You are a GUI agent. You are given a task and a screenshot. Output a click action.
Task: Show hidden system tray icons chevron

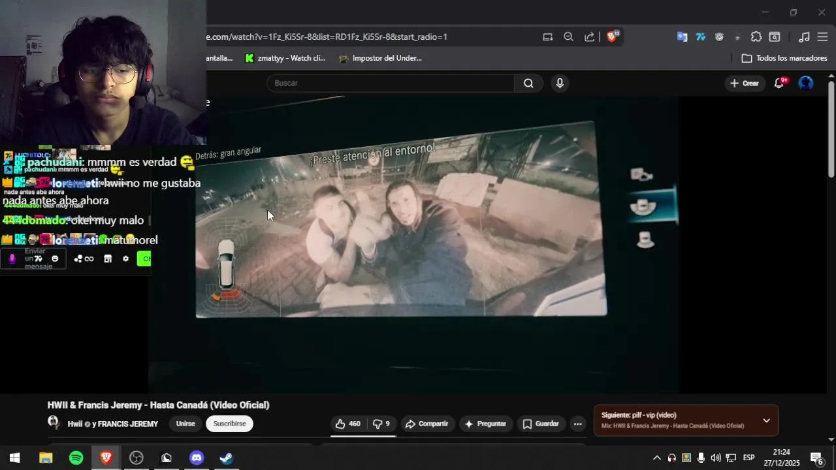[656, 458]
